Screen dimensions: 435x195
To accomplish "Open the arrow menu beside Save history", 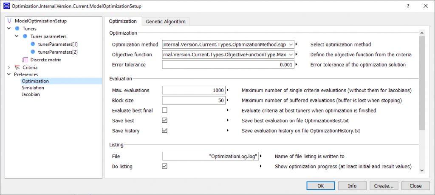I will pos(228,130).
